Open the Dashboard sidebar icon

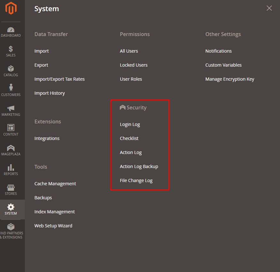pos(11,30)
